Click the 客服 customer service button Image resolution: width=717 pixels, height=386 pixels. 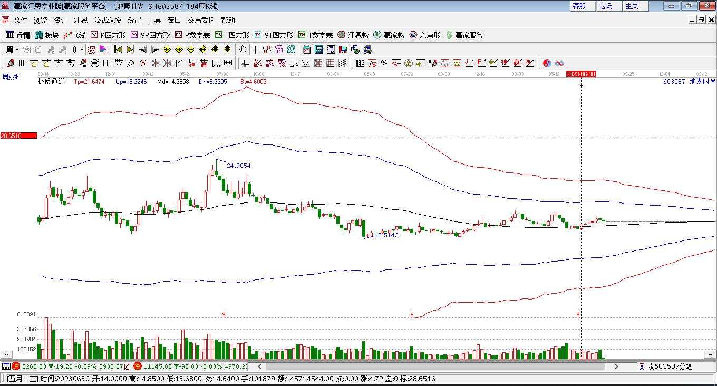click(x=579, y=6)
